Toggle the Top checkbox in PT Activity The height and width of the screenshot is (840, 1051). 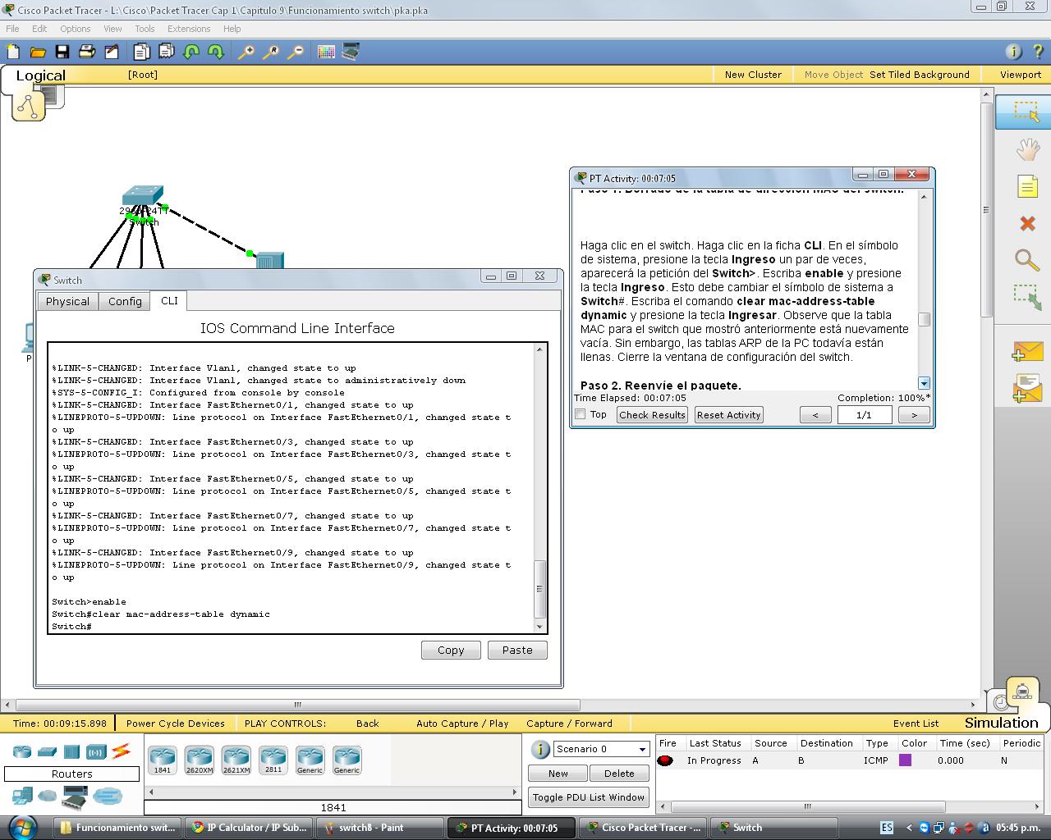pos(581,414)
